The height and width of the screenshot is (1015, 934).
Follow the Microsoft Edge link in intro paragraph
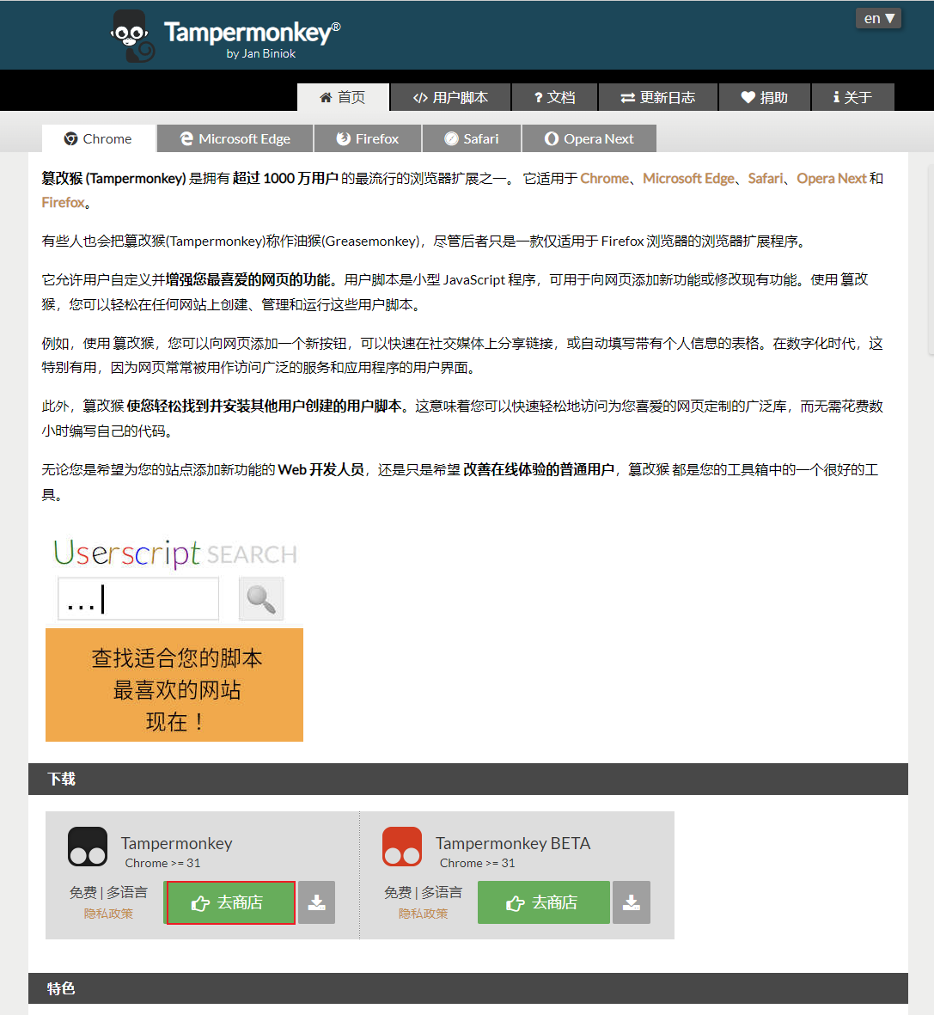pos(689,178)
